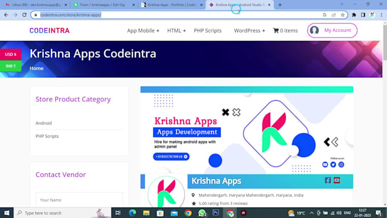Click the padlock site info icon

pyautogui.click(x=35, y=15)
